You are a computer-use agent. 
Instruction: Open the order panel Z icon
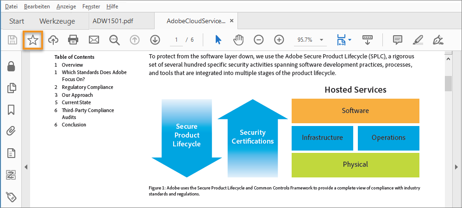pos(11,175)
